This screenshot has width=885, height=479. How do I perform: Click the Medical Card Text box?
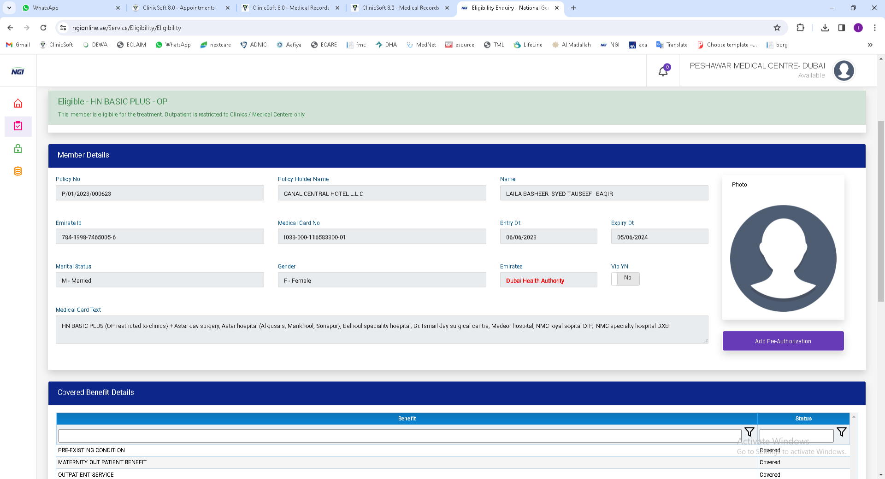point(382,329)
